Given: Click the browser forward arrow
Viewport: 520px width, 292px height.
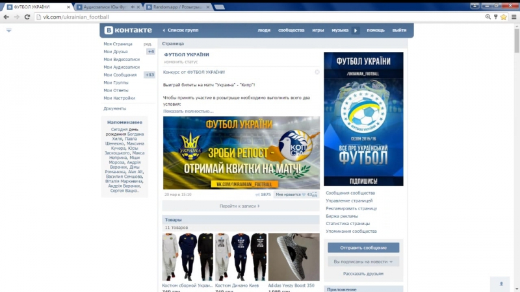Looking at the screenshot, I should 17,17.
